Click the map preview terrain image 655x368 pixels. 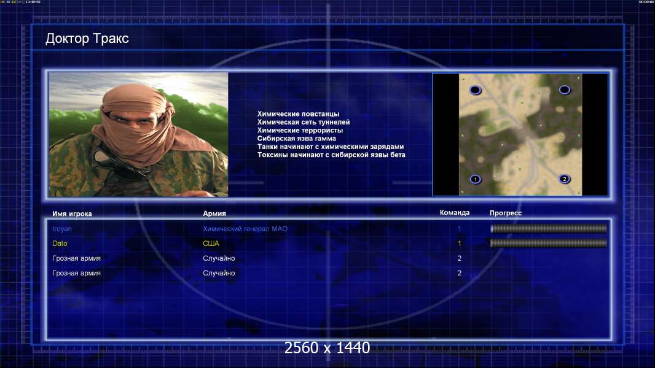pyautogui.click(x=520, y=134)
